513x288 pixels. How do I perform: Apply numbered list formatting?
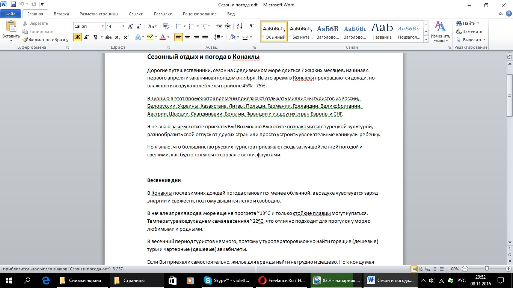pos(191,26)
